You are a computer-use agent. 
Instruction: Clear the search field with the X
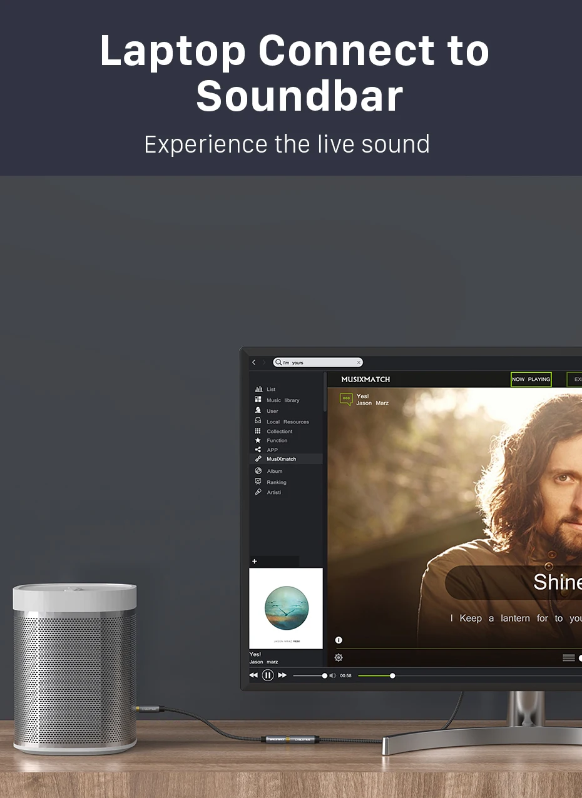[x=359, y=362]
